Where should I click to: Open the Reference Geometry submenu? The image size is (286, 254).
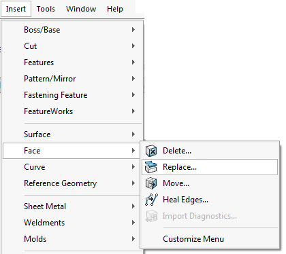pyautogui.click(x=73, y=183)
